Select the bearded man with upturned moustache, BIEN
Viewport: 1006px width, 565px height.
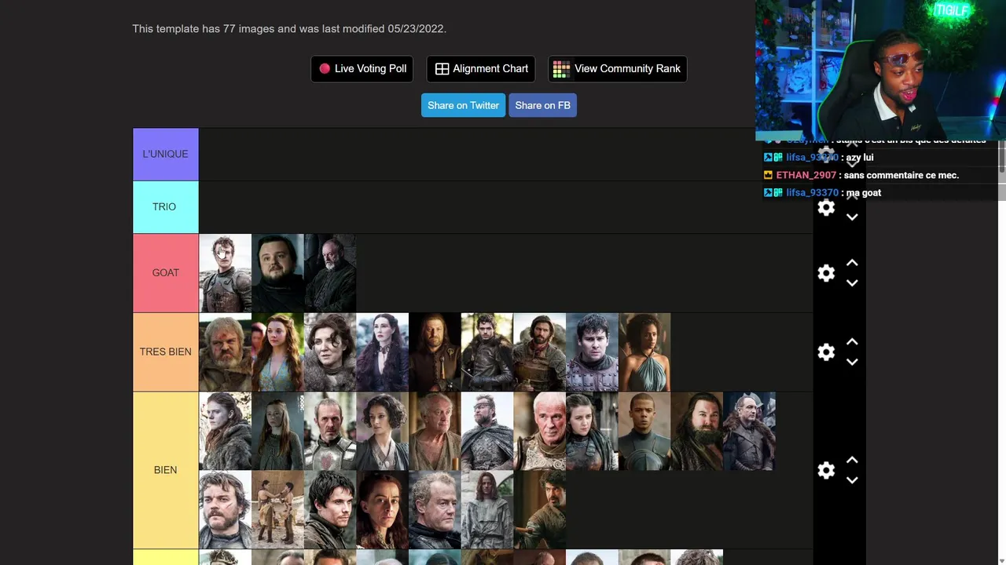225,509
